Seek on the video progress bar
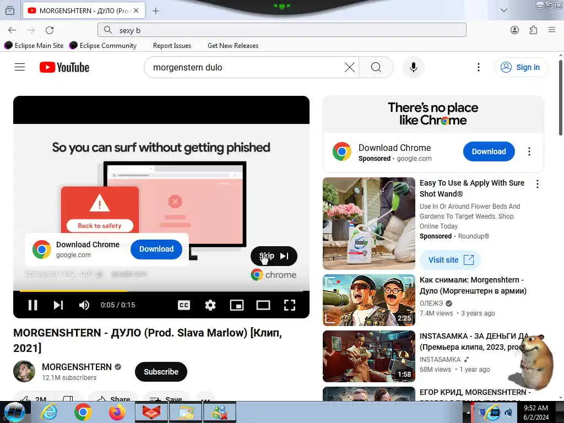Viewport: 564px width, 423px height. tap(161, 291)
